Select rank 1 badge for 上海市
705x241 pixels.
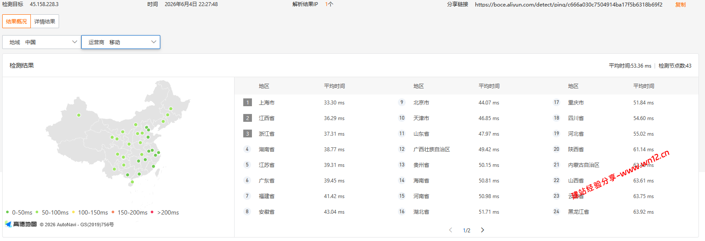pyautogui.click(x=248, y=103)
